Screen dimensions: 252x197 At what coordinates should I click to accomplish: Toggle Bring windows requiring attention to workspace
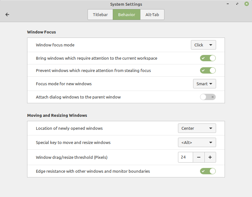point(208,58)
